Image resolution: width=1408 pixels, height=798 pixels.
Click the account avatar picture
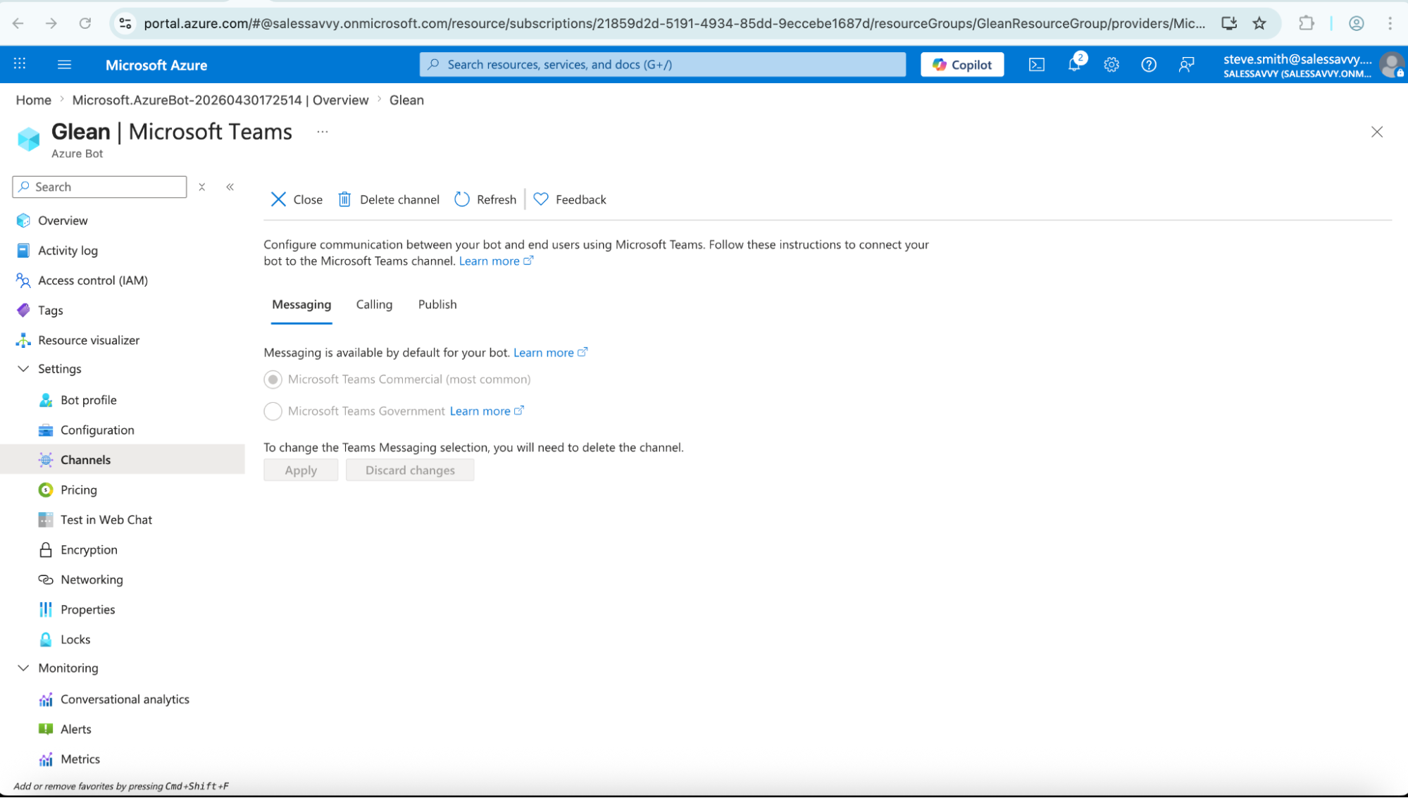(x=1393, y=64)
